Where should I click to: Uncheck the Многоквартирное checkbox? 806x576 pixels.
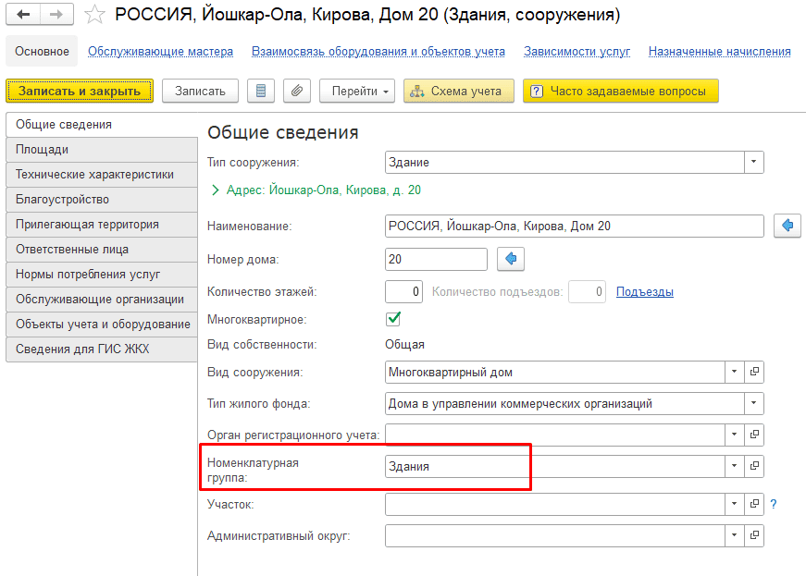pos(392,317)
